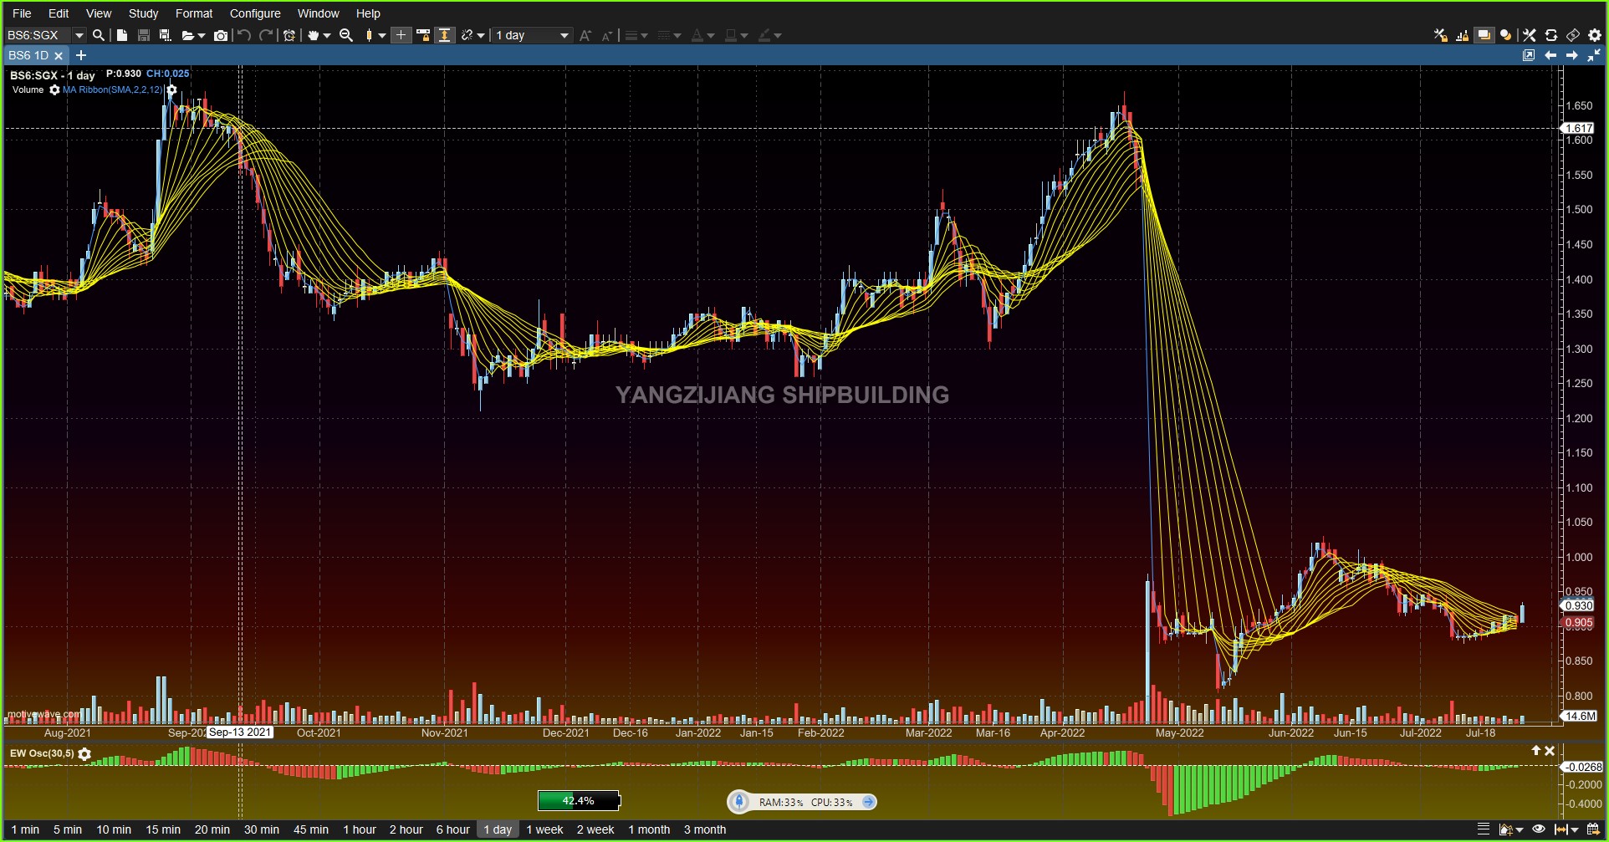Add a new chart tab with plus

coord(81,55)
